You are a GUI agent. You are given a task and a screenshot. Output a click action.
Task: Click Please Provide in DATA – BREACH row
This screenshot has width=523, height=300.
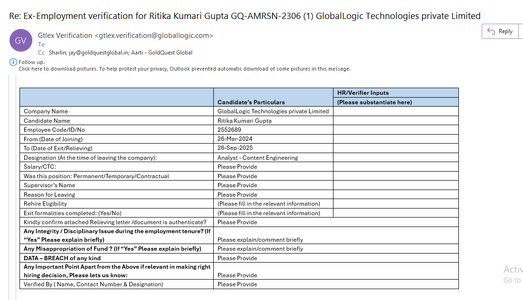pyautogui.click(x=237, y=258)
